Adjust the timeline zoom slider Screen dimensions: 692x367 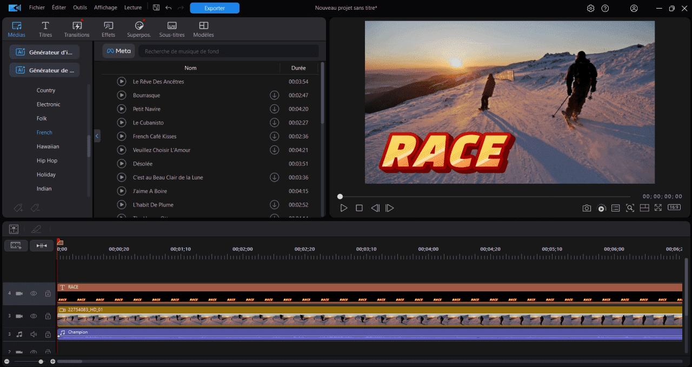pos(40,361)
